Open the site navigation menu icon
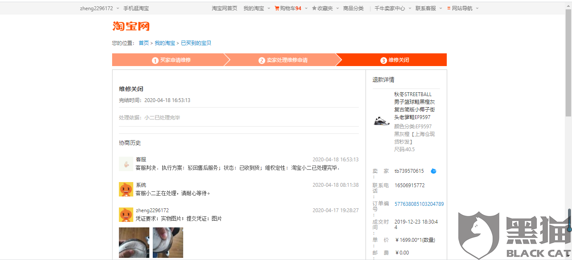Image resolution: width=572 pixels, height=260 pixels. (449, 8)
